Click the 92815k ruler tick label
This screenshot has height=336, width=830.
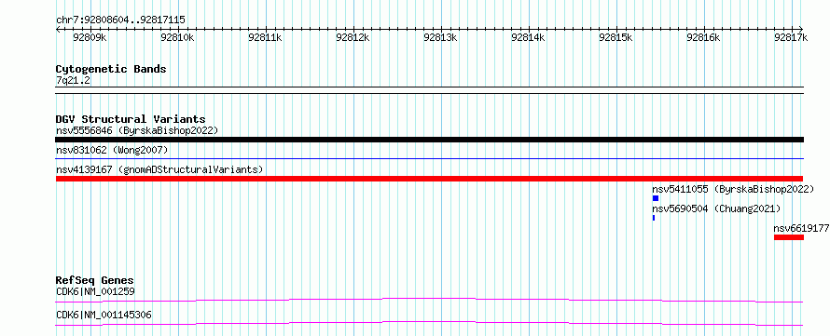(616, 37)
